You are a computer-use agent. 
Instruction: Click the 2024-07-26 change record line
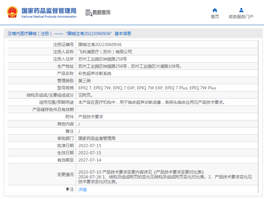tap(165, 179)
